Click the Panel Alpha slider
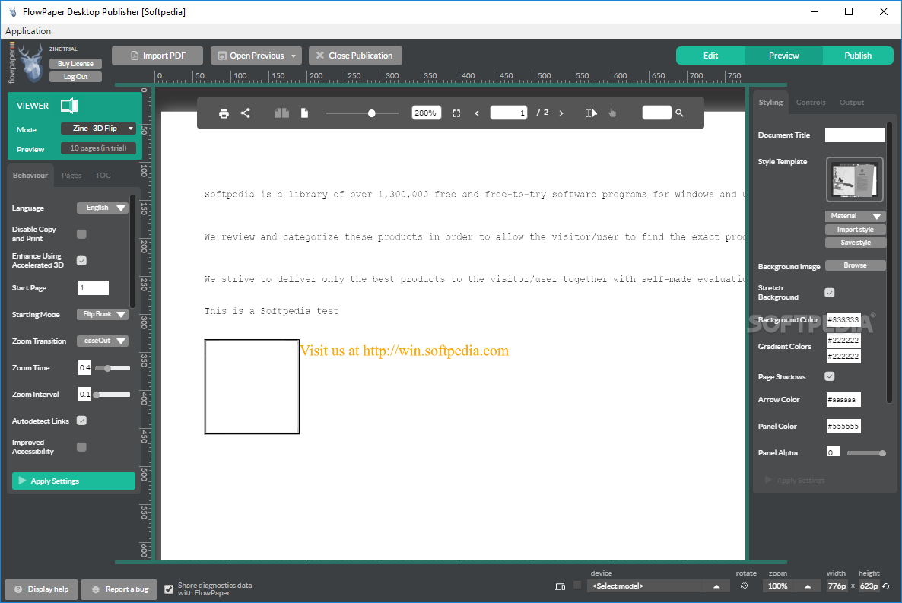 click(x=865, y=453)
